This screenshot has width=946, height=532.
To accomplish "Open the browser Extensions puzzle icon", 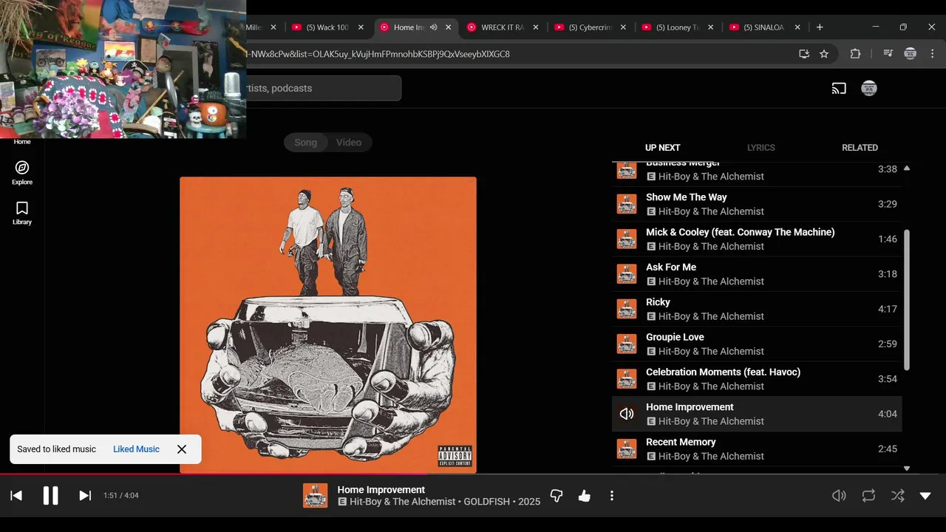I will point(855,54).
